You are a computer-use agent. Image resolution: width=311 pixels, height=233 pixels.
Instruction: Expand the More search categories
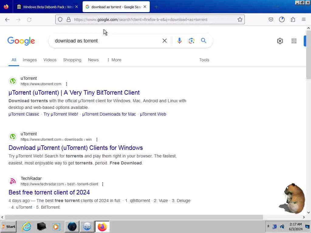[x=114, y=60]
